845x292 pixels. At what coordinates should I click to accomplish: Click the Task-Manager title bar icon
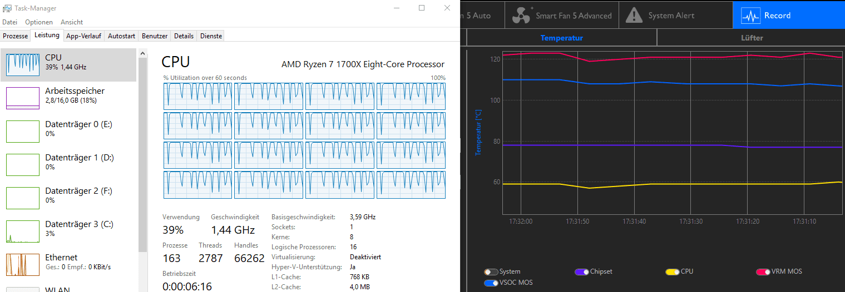tap(7, 8)
